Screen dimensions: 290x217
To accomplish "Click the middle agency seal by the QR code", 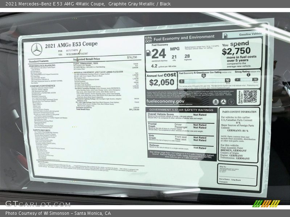I will [x=223, y=102].
